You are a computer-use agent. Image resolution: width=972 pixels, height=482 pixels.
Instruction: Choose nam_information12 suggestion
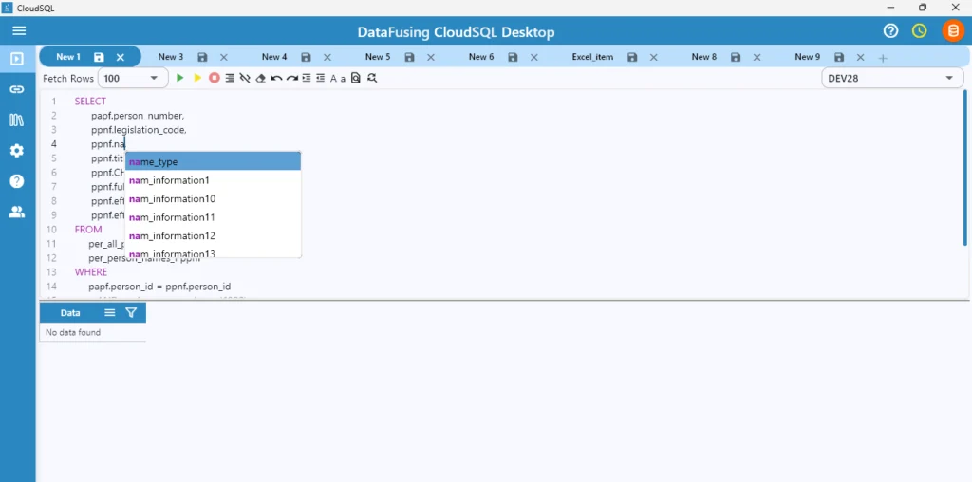pos(214,236)
